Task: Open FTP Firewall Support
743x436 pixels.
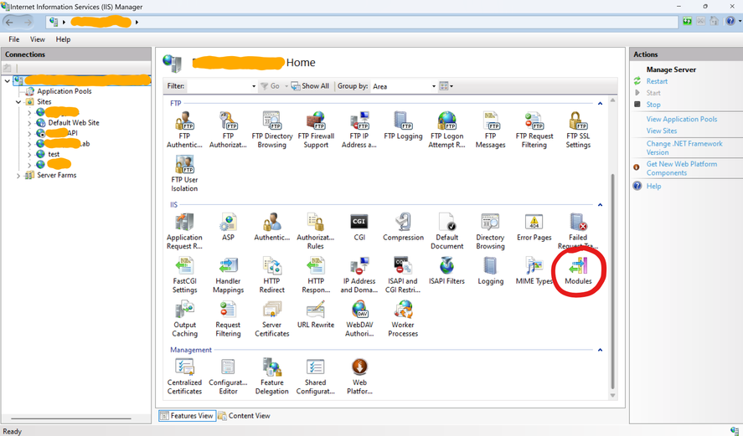Action: click(316, 130)
